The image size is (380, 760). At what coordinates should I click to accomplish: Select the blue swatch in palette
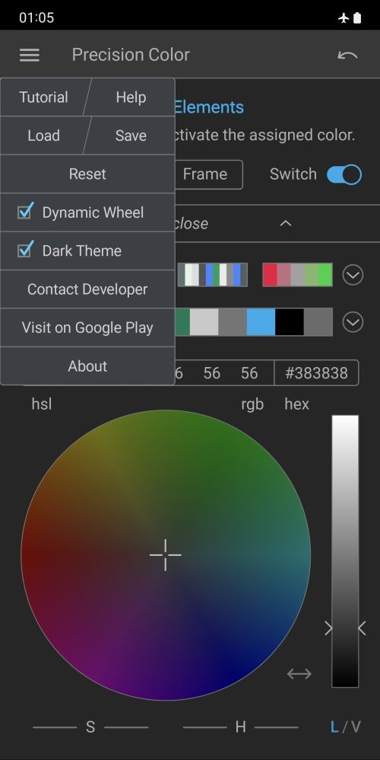tap(261, 322)
